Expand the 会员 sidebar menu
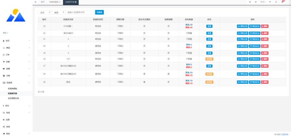Screen dimensions: 291x136 coord(16,41)
